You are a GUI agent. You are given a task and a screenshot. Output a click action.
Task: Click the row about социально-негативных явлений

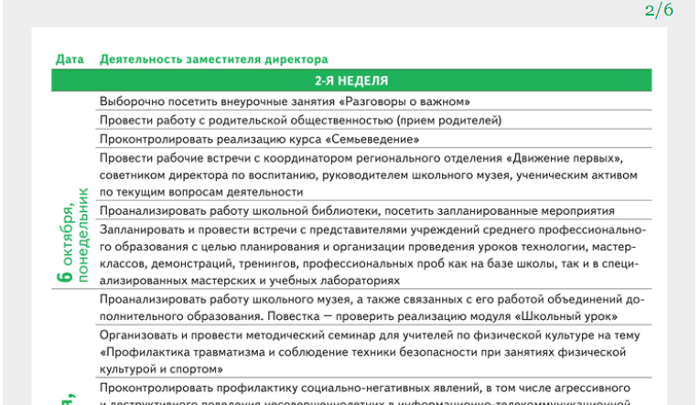[364, 388]
